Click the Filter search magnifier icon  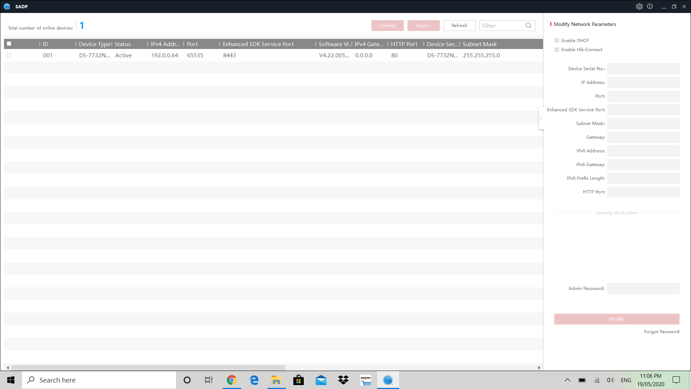[528, 26]
